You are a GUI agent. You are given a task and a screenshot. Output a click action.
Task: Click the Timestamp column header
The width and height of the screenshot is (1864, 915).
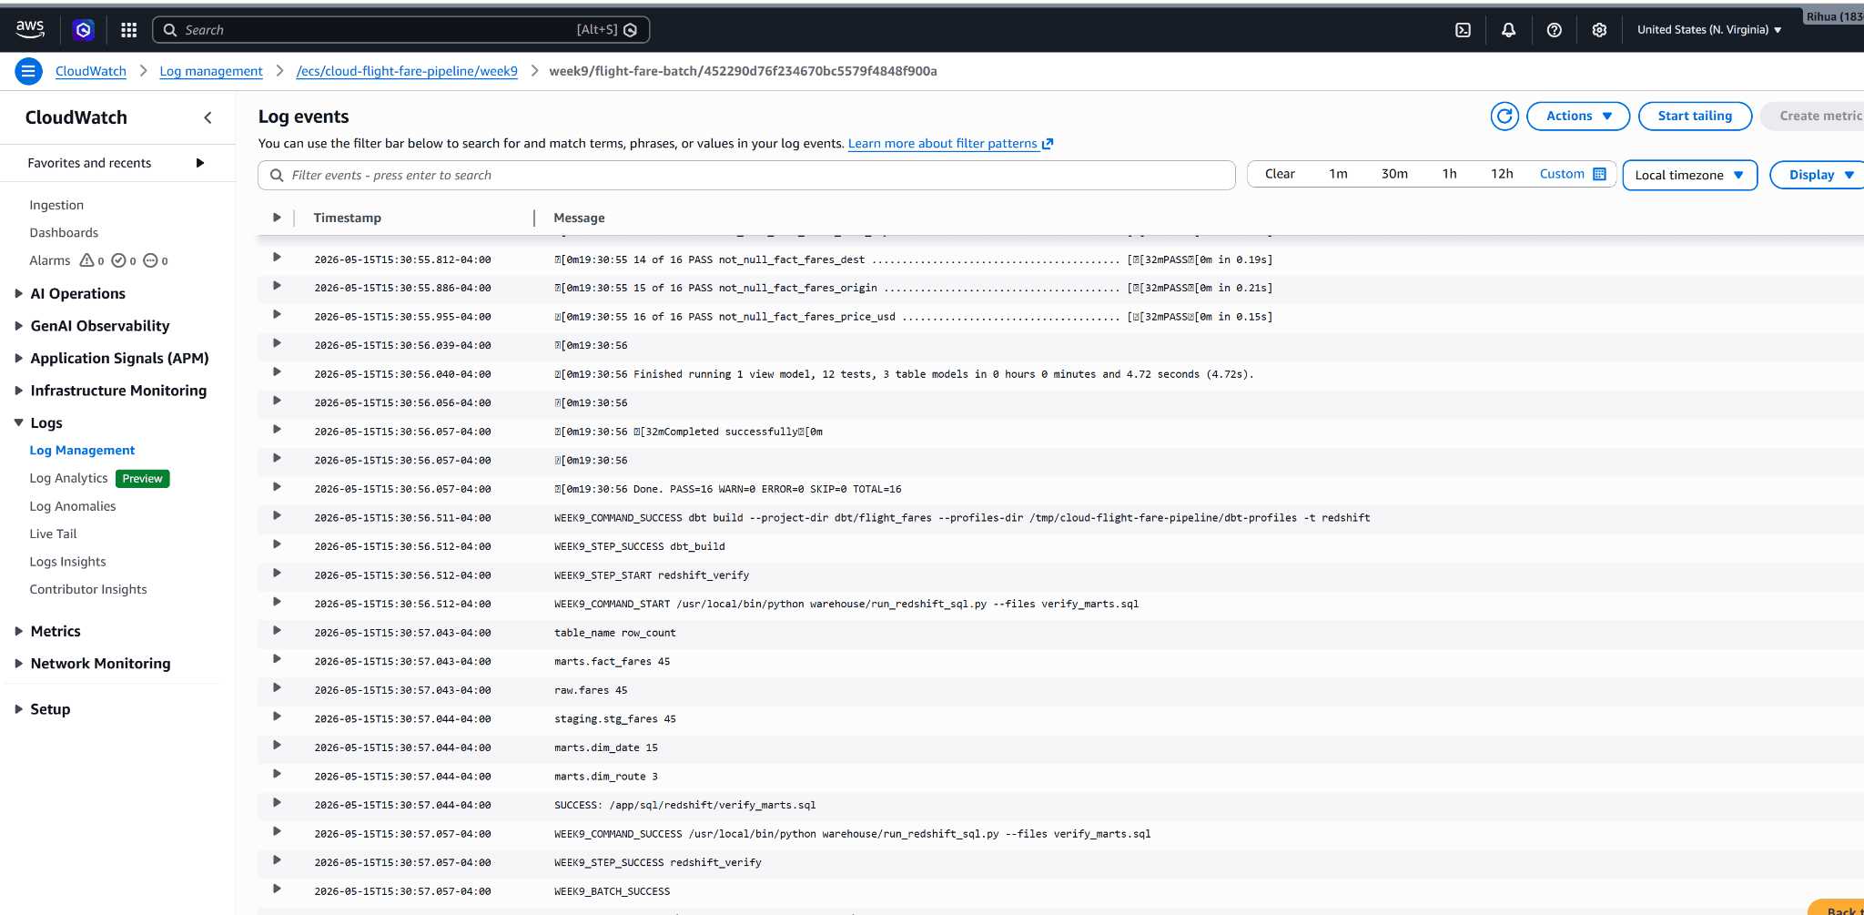pos(348,218)
